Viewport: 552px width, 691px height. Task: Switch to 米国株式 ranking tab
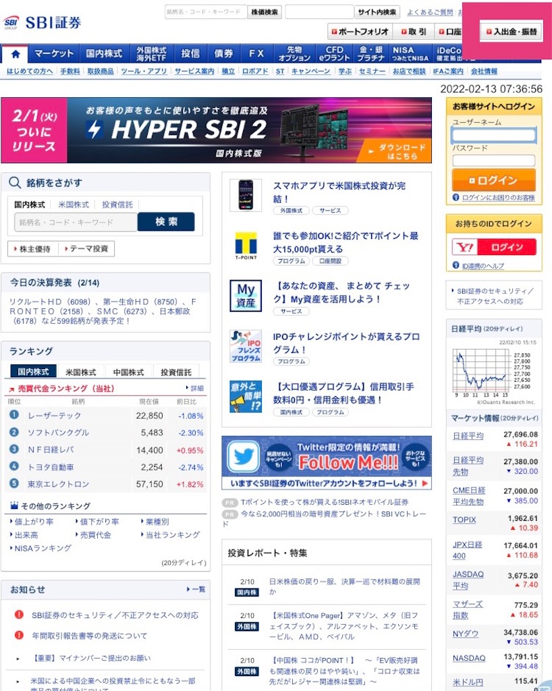pyautogui.click(x=81, y=372)
